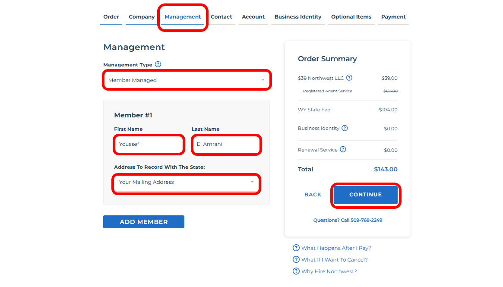503x287 pixels.
Task: Go to the Optional Items tab
Action: click(351, 17)
